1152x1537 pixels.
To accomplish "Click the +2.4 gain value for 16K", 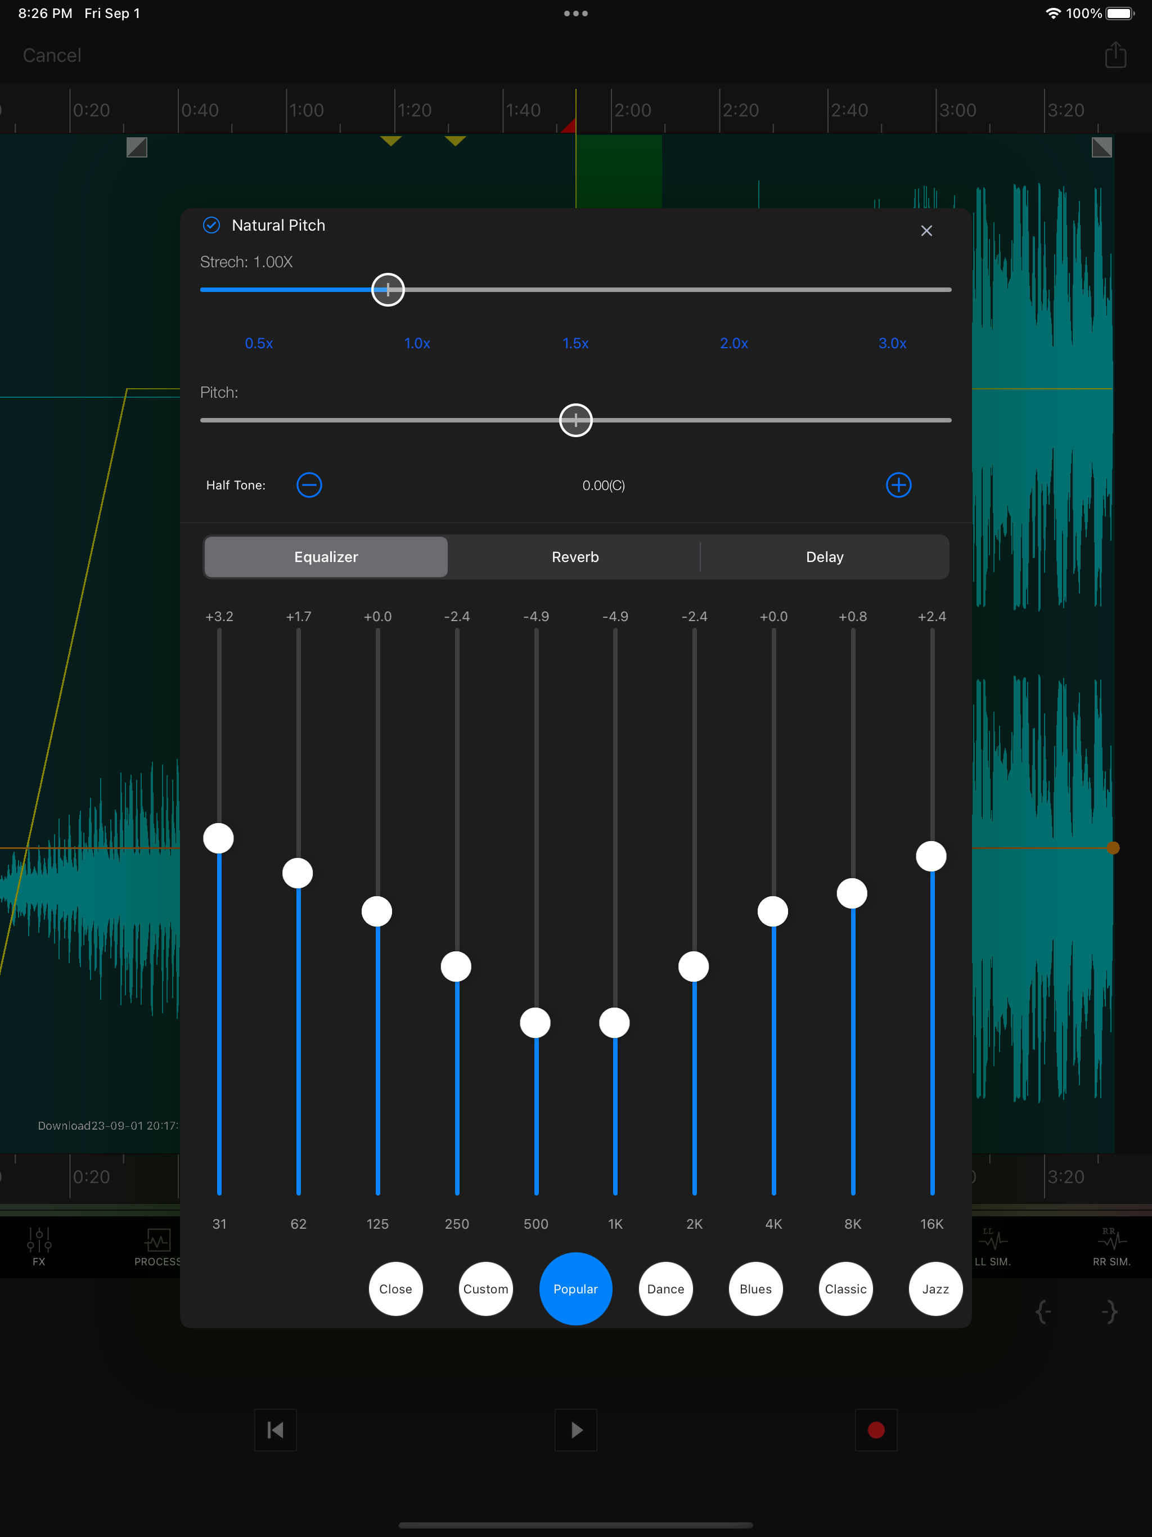I will pyautogui.click(x=931, y=617).
